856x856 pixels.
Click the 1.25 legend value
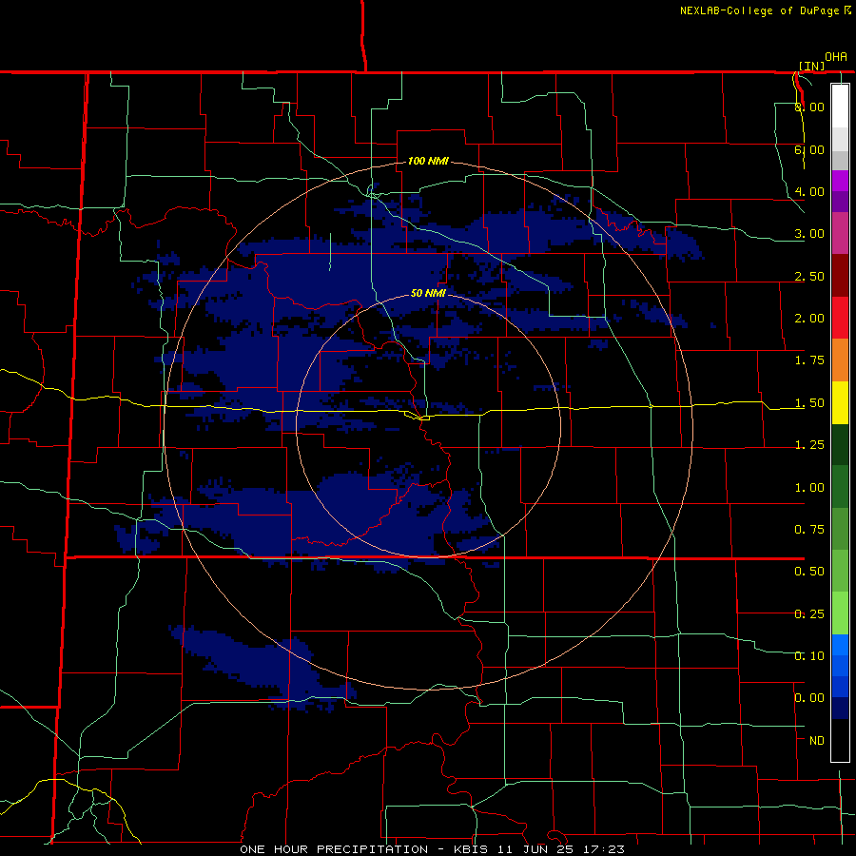pyautogui.click(x=809, y=445)
